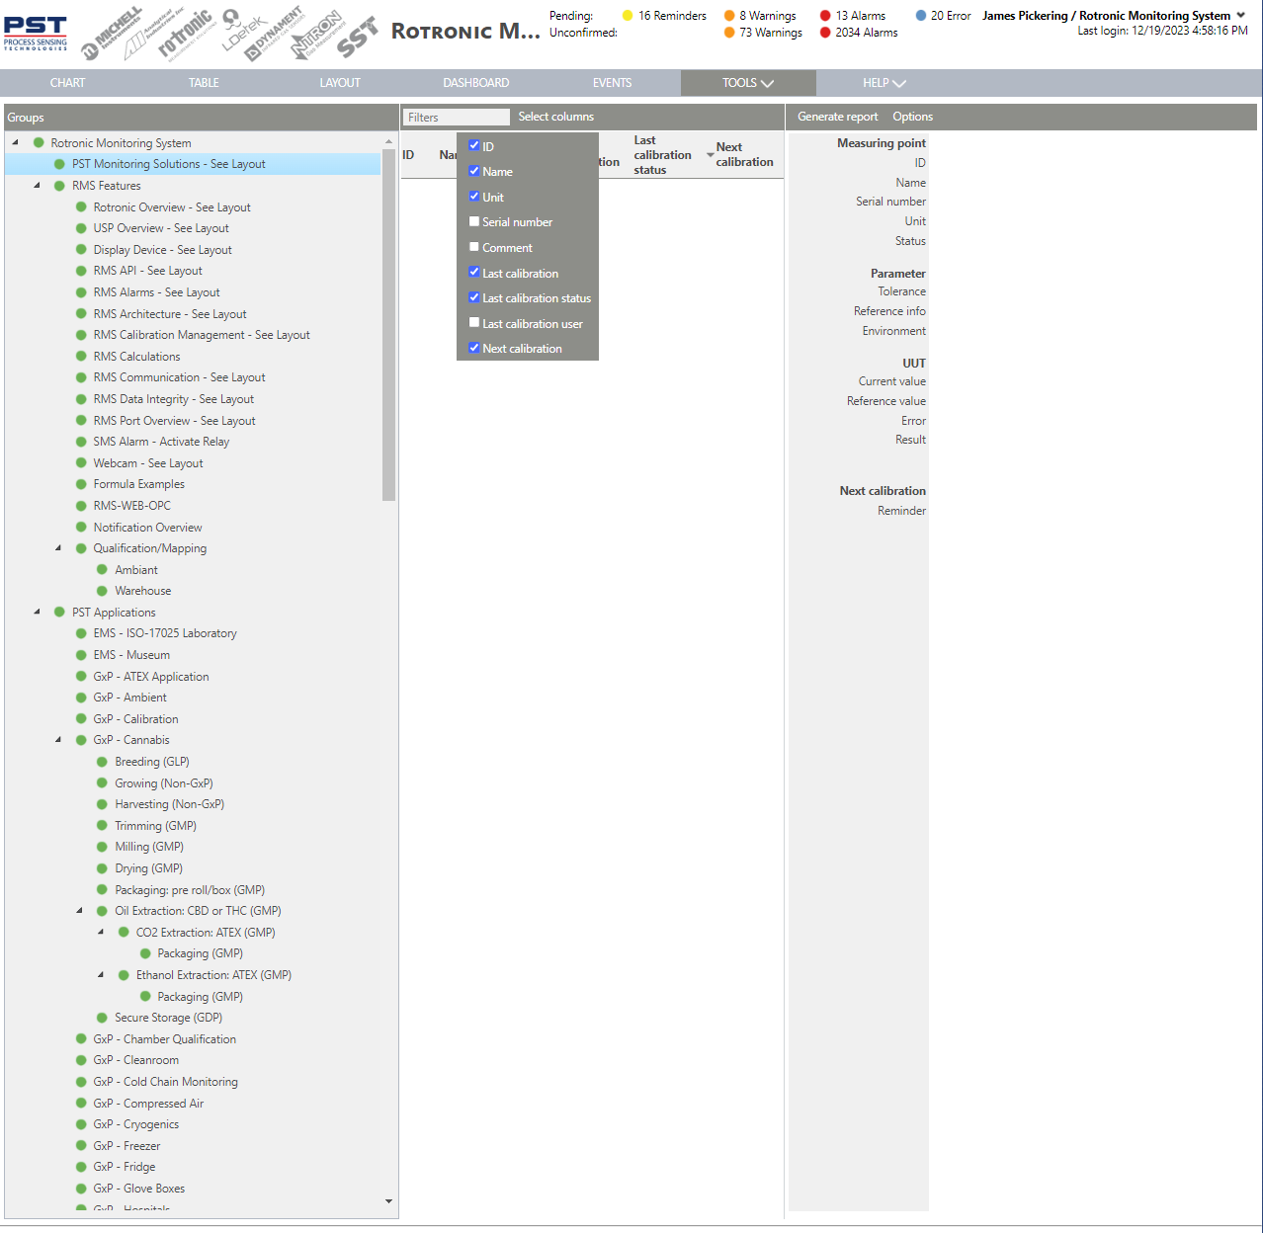Screen dimensions: 1263x1233
Task: Click the groups tree scroll-up arrow
Action: coord(389,140)
